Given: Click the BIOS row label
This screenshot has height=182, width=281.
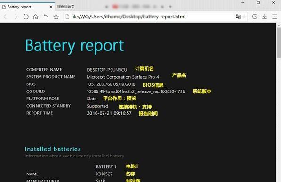Looking at the screenshot, I should [x=31, y=84].
